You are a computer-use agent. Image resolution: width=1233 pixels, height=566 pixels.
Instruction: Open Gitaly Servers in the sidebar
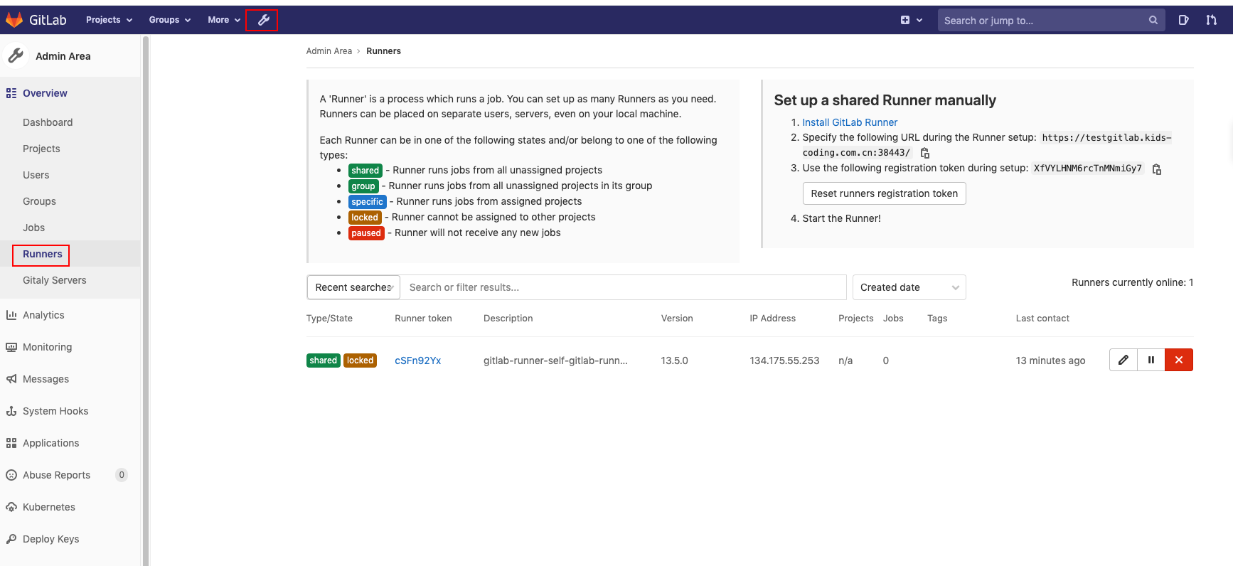55,280
